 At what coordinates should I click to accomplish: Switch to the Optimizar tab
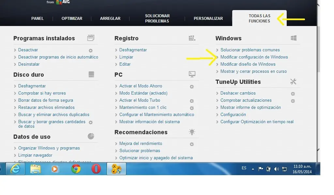72,19
